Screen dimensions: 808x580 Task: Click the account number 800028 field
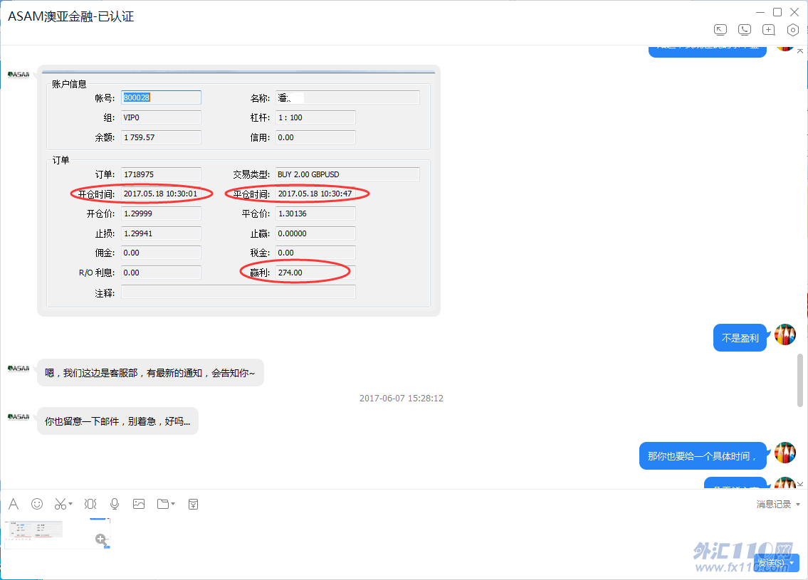pos(162,97)
